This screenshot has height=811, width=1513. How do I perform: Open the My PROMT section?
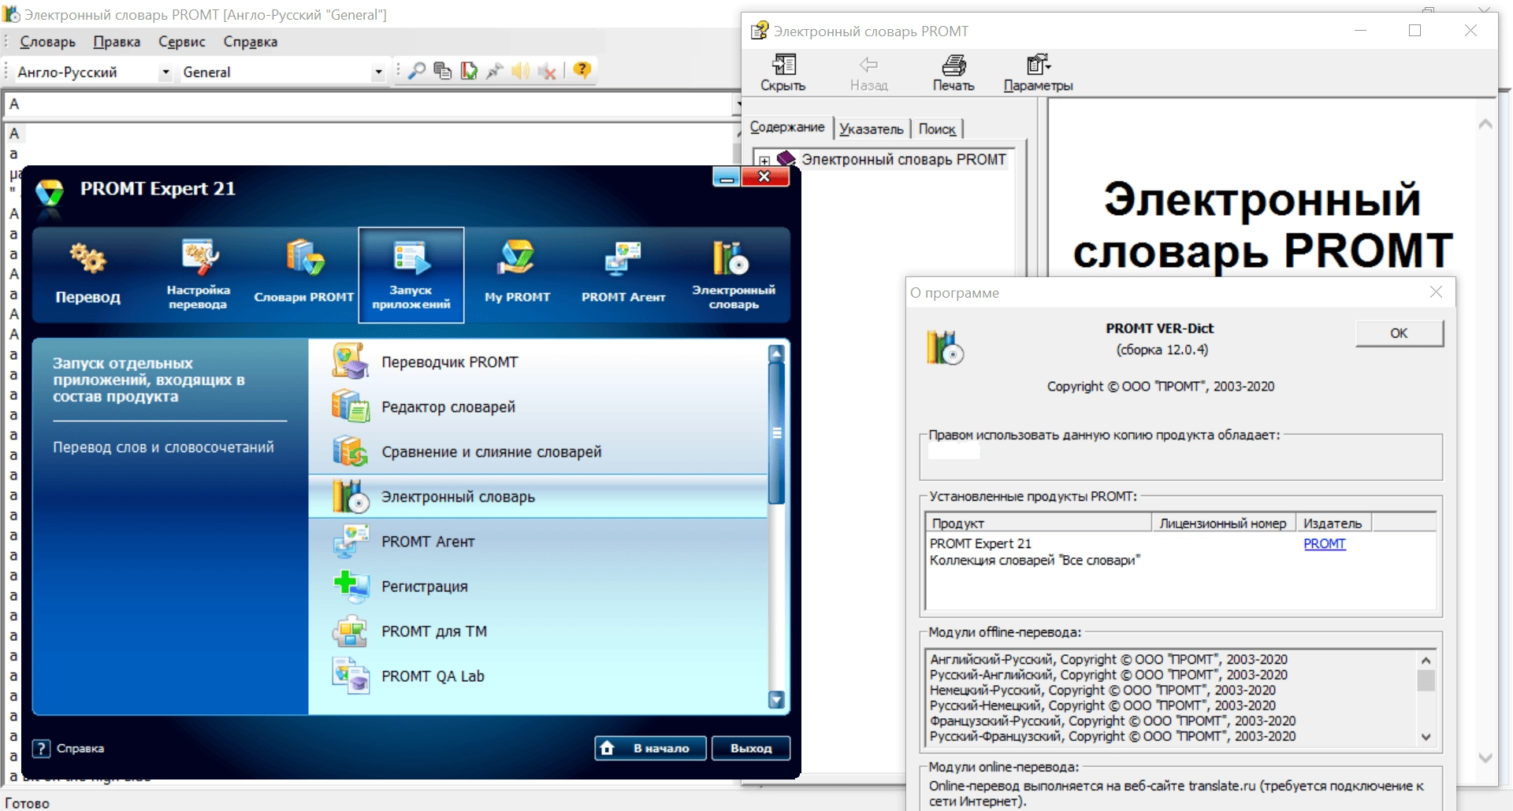518,275
